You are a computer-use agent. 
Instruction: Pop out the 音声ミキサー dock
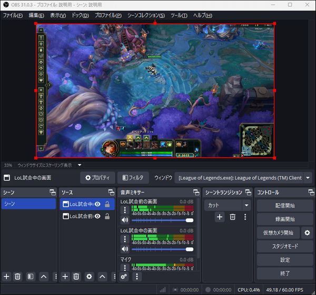coord(196,192)
